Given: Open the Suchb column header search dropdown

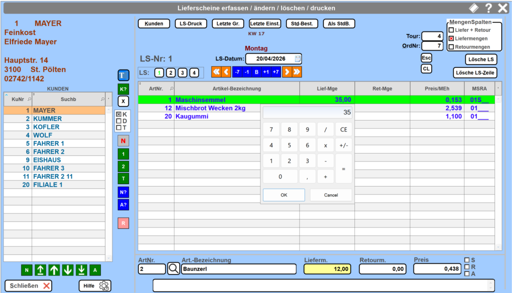Looking at the screenshot, I should (102, 99).
